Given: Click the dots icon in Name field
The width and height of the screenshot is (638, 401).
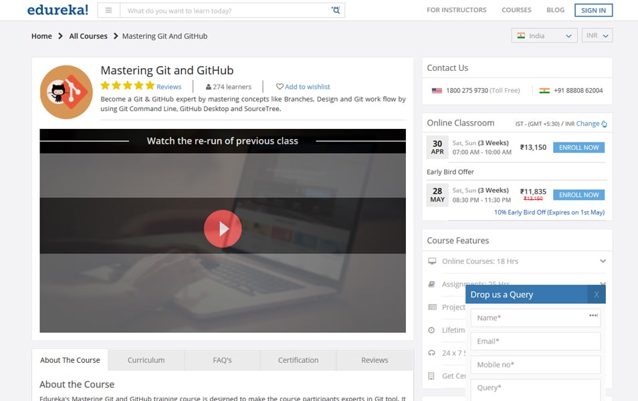Looking at the screenshot, I should click(593, 315).
